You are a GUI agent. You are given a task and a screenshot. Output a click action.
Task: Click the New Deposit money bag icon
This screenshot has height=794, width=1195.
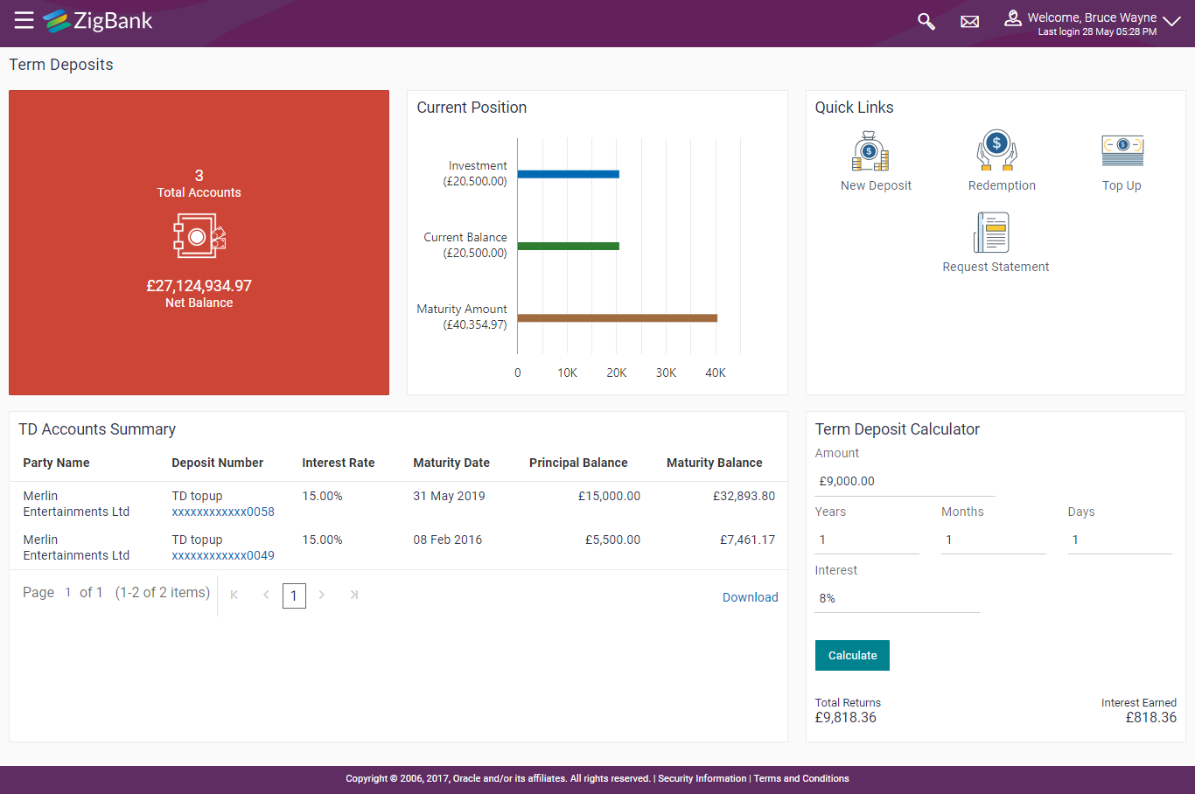pyautogui.click(x=870, y=151)
